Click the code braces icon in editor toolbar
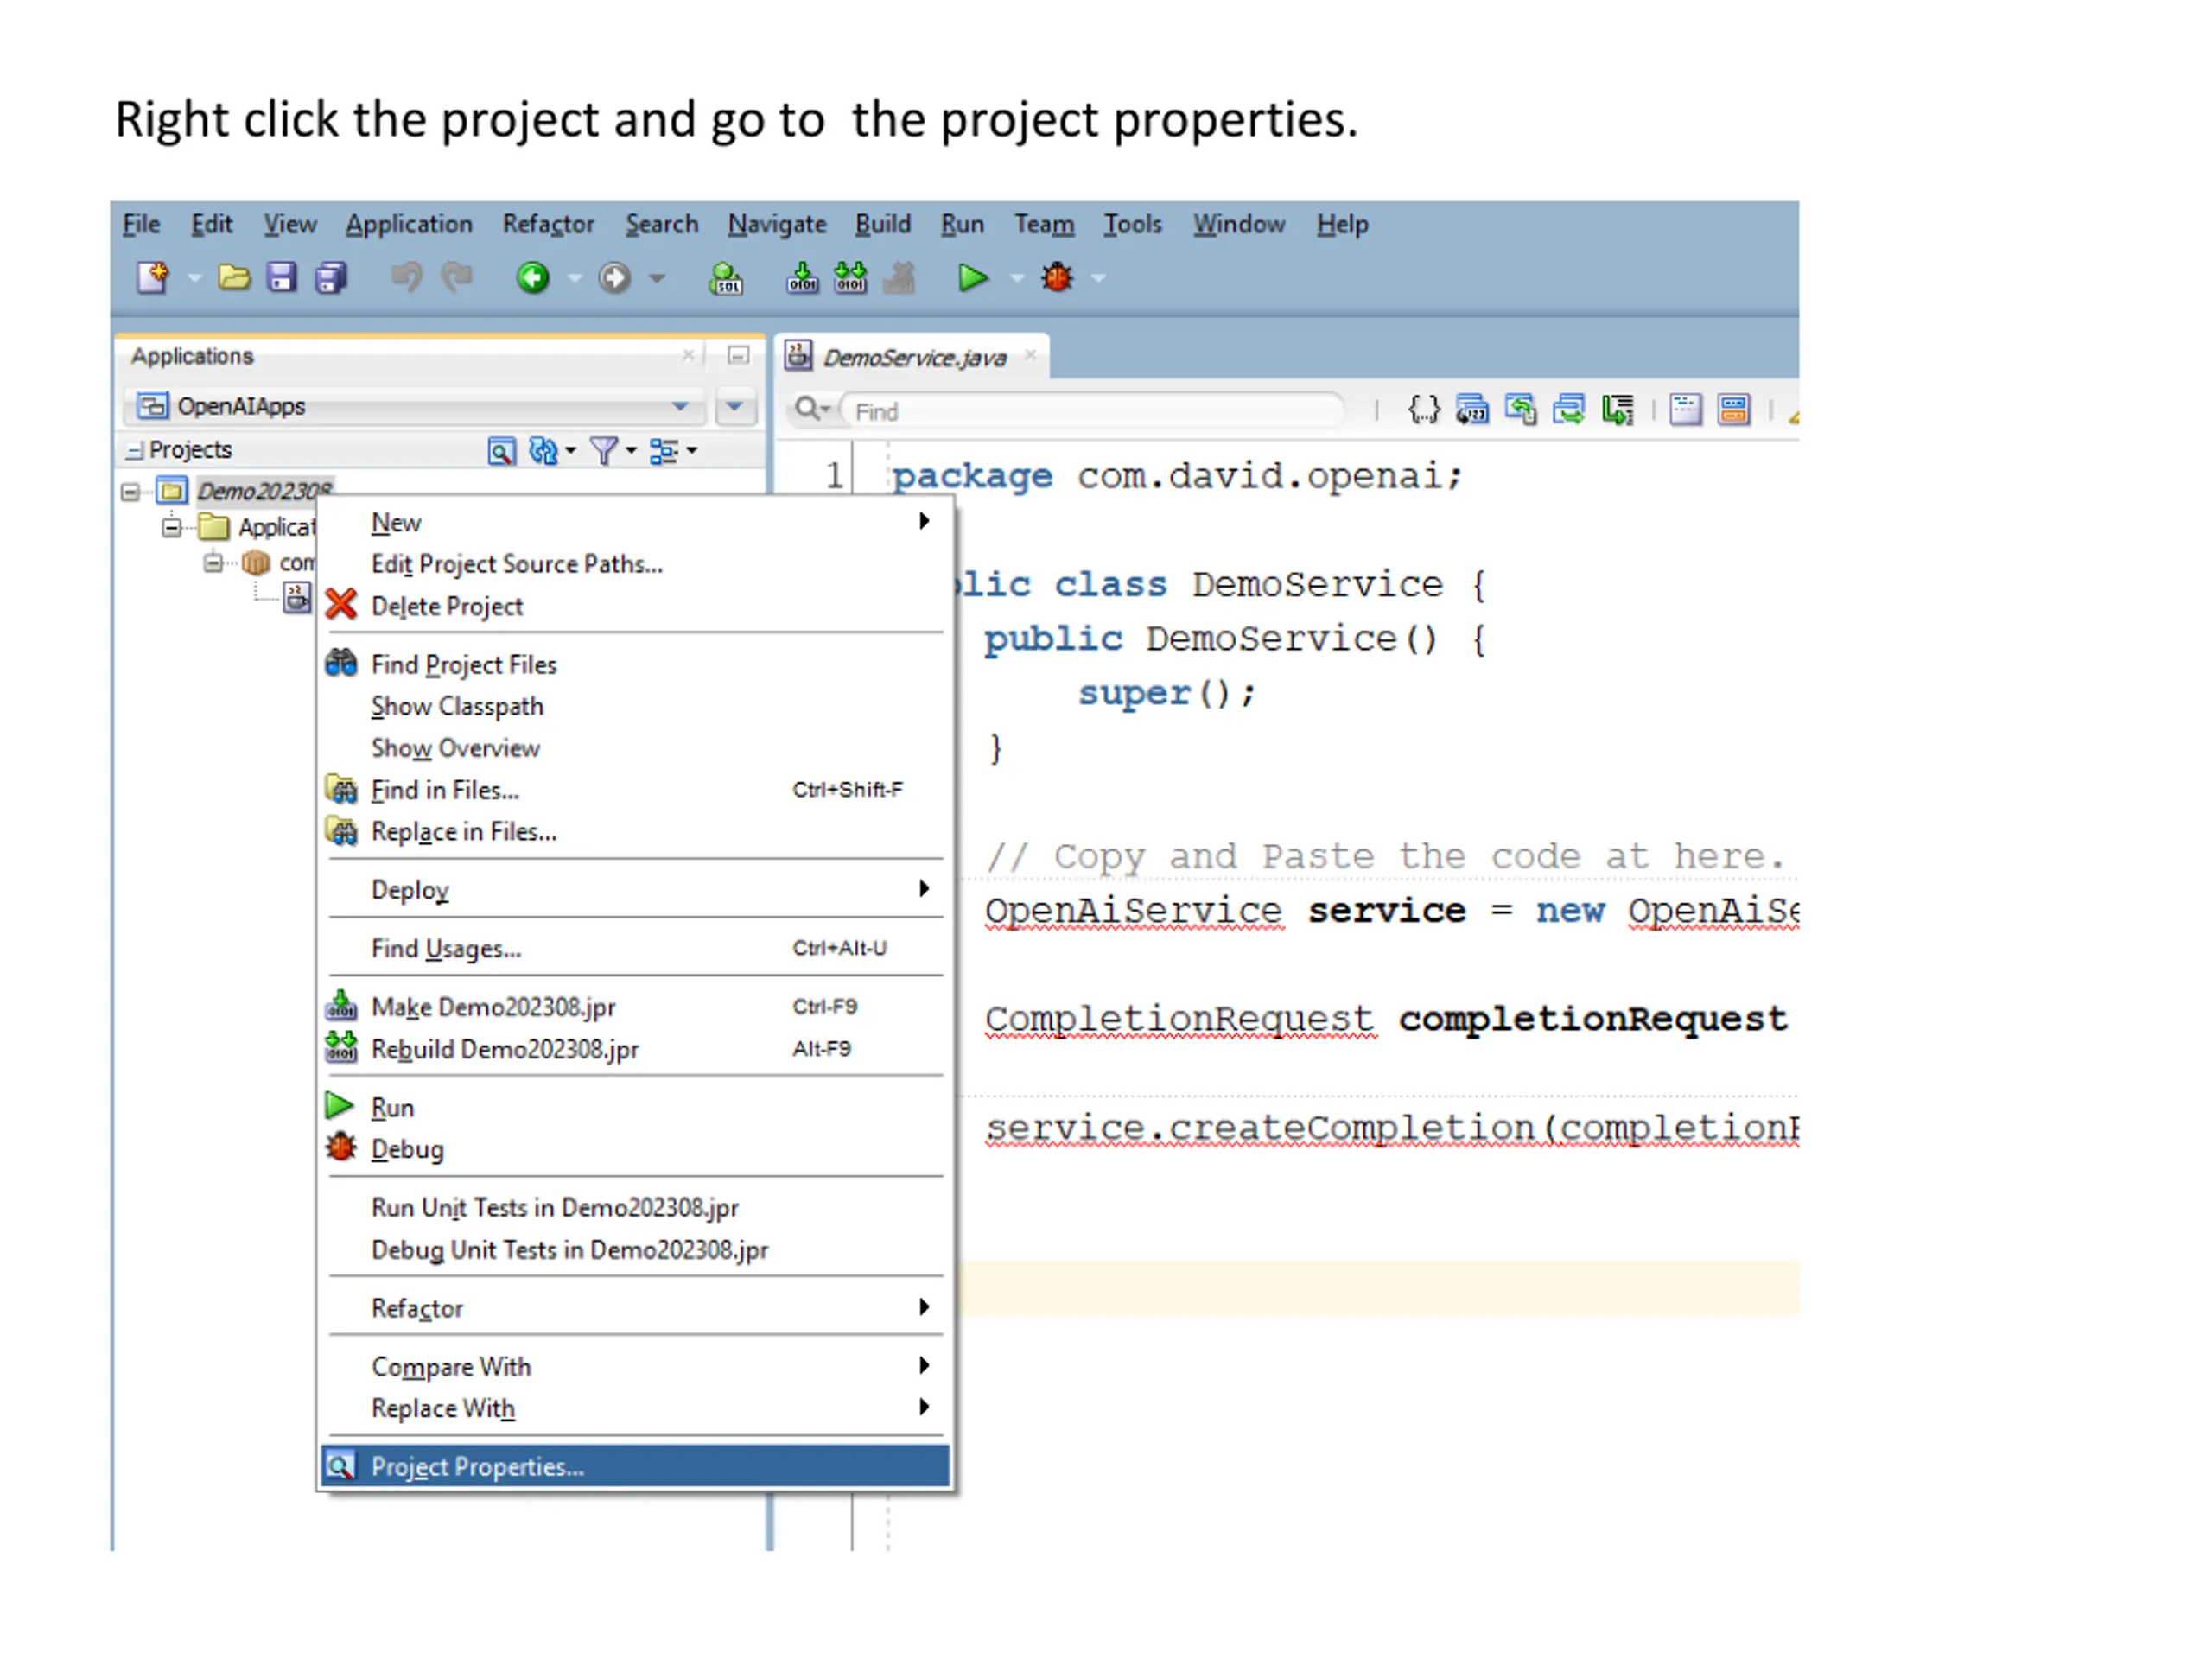This screenshot has width=2212, height=1659. pos(1423,409)
